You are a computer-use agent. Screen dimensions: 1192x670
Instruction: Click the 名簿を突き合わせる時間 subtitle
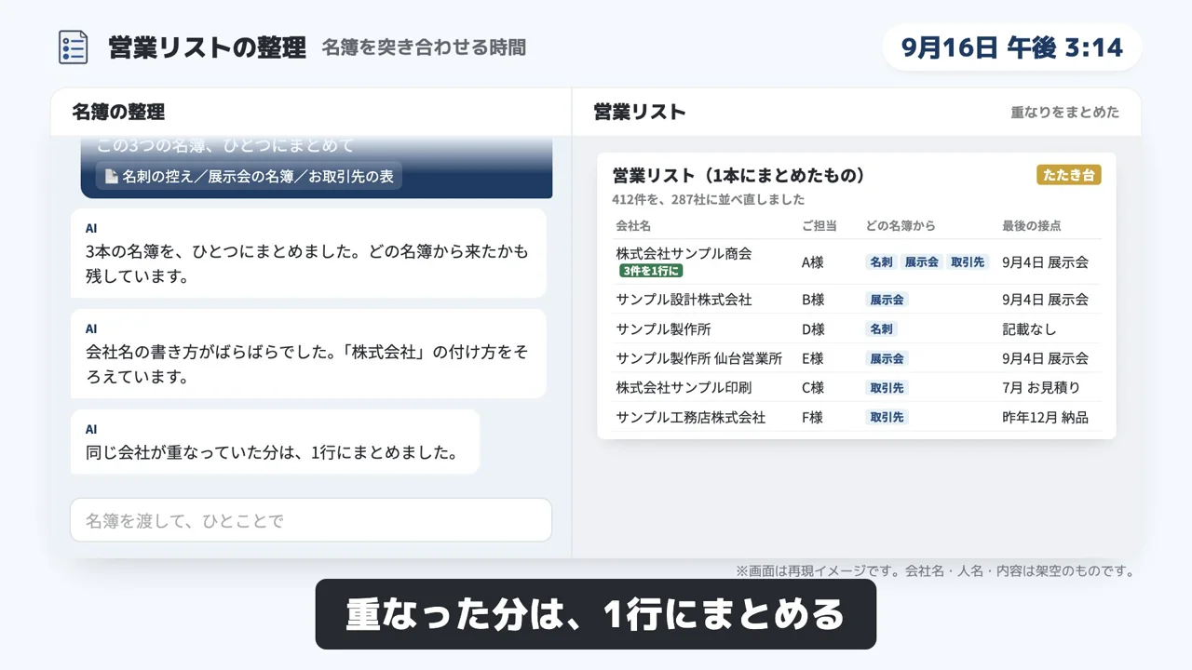click(424, 47)
